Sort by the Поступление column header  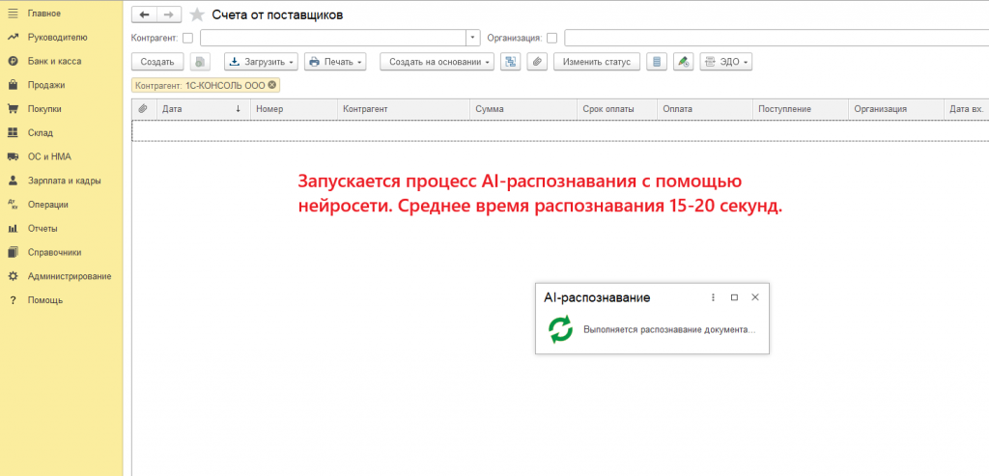point(801,109)
